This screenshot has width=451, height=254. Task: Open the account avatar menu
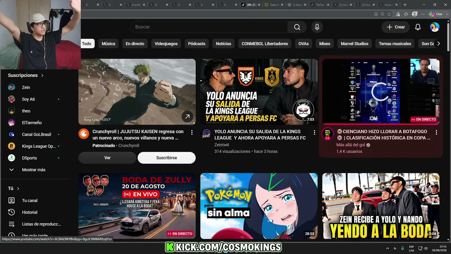(435, 27)
